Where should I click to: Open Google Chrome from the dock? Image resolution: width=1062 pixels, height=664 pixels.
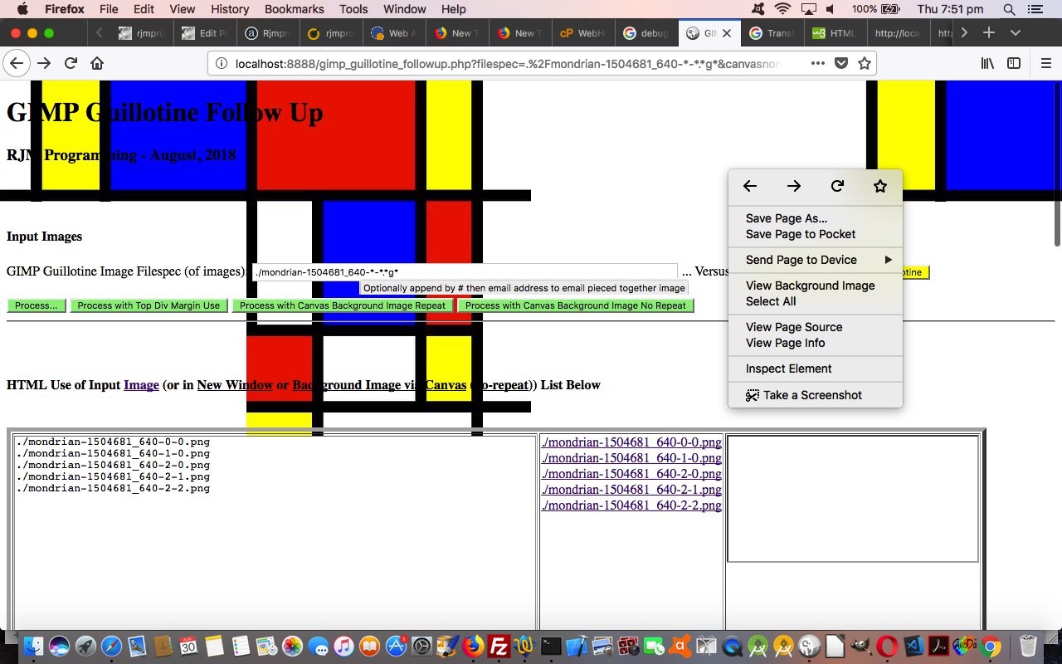(x=990, y=646)
